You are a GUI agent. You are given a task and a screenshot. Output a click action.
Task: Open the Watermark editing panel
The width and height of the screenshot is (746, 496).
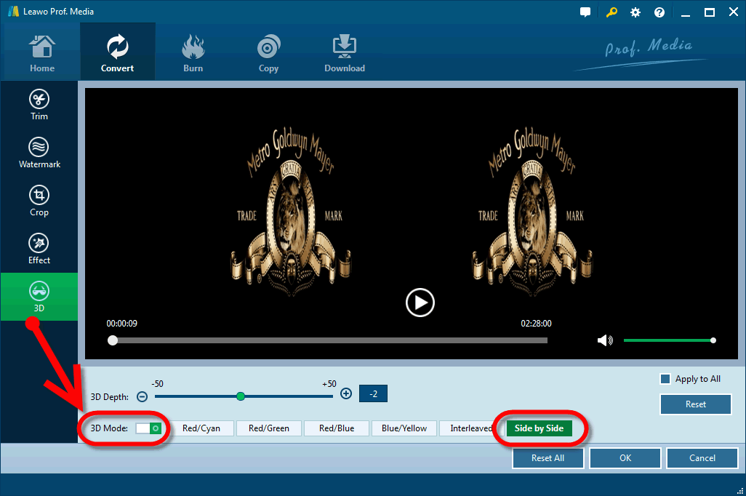pyautogui.click(x=39, y=153)
